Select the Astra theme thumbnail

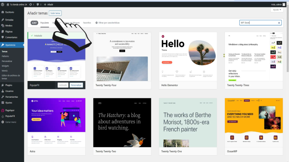pyautogui.click(x=56, y=123)
